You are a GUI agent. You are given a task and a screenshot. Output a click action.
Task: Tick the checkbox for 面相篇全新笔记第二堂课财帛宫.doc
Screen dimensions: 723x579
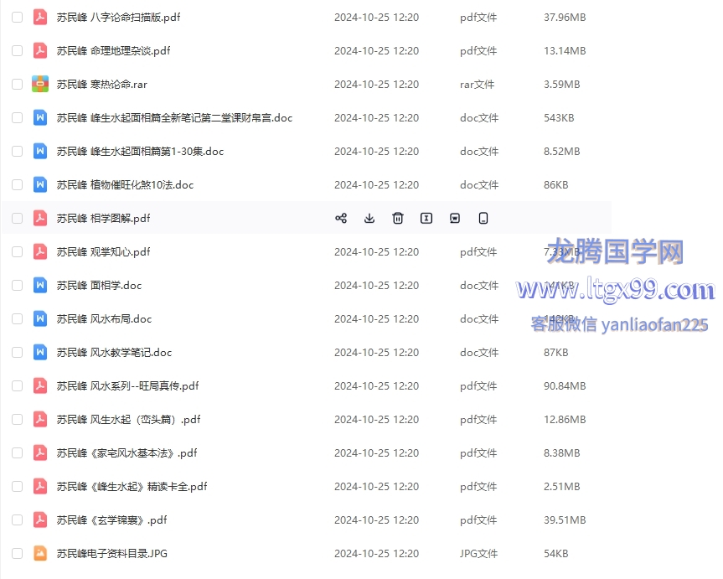17,117
